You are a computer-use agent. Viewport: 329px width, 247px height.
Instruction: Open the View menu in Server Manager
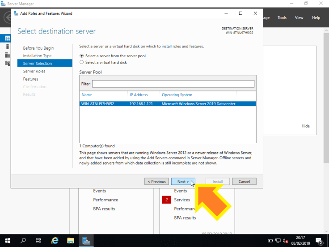(299, 18)
